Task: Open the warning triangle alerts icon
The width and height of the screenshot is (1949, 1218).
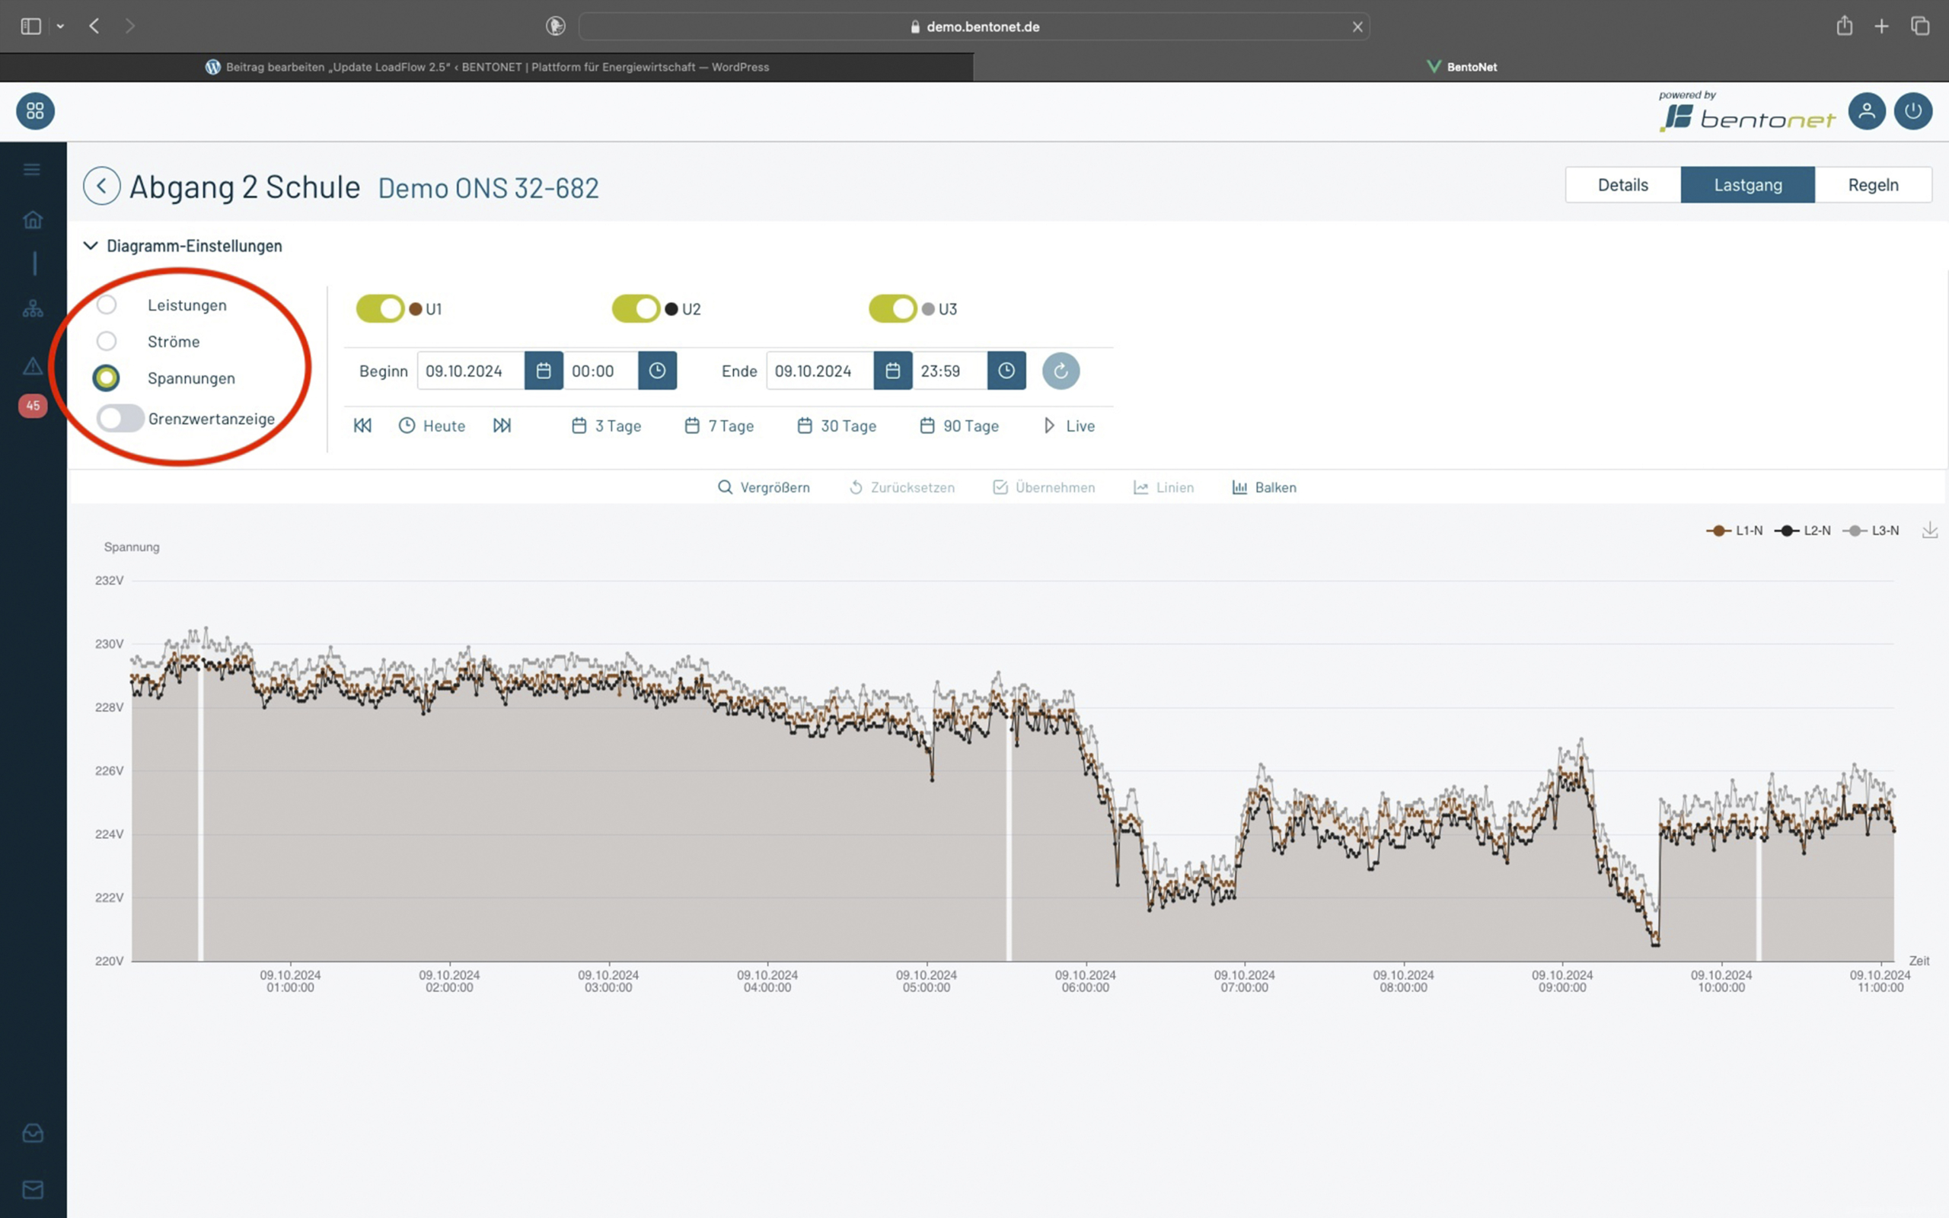Action: tap(33, 366)
